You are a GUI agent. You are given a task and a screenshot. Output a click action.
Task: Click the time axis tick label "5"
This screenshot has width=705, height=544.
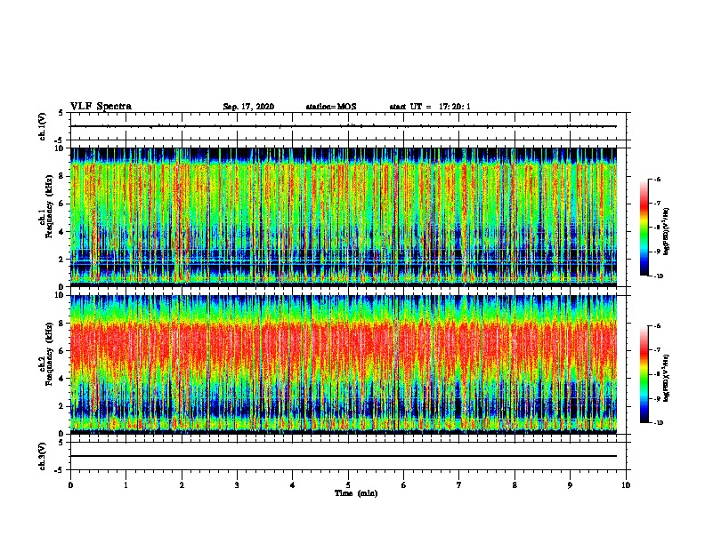(x=348, y=485)
